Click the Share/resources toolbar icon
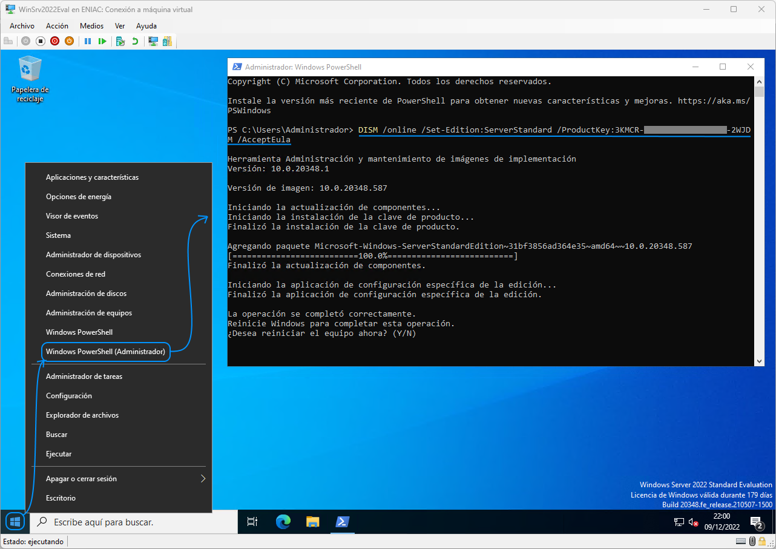 [x=167, y=41]
